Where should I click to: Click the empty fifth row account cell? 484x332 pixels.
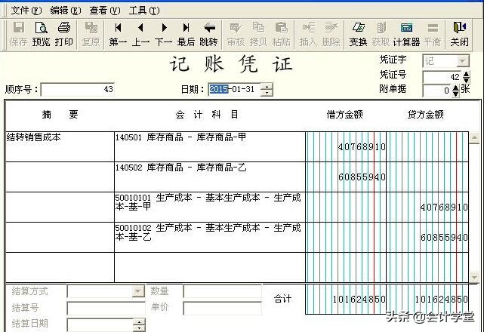(210, 267)
